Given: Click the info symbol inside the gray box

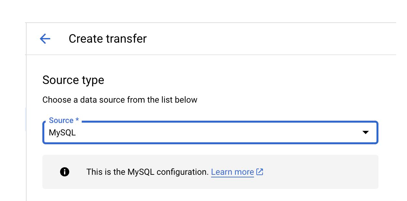Looking at the screenshot, I should pyautogui.click(x=65, y=171).
